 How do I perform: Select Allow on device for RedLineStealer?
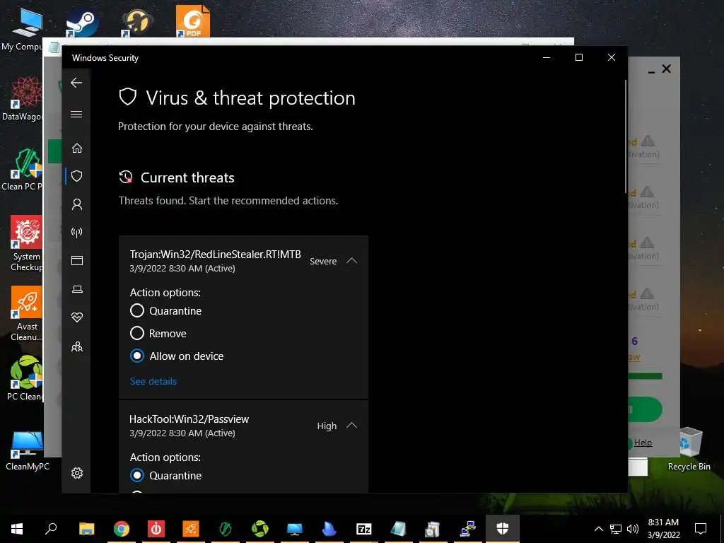(137, 356)
